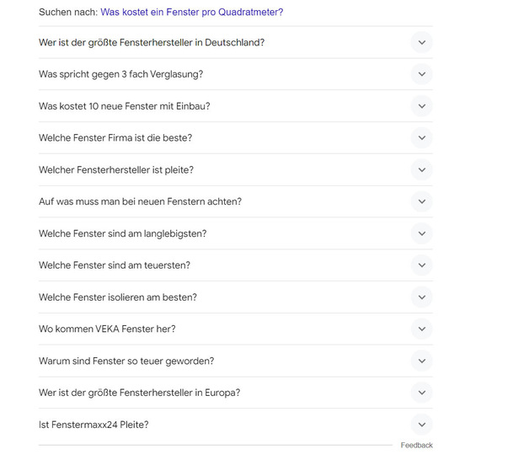Expand arrow for 'größte Fensterhersteller in Europa'
The image size is (529, 460).
pos(422,393)
